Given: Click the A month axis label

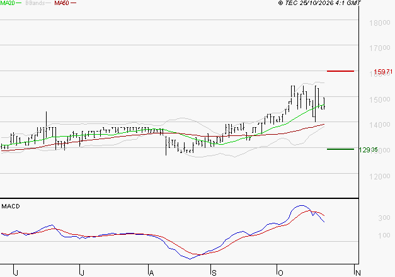Looking at the screenshot, I should point(151,273).
